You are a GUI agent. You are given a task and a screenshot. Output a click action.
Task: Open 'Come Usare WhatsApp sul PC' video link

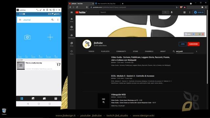(127, 100)
